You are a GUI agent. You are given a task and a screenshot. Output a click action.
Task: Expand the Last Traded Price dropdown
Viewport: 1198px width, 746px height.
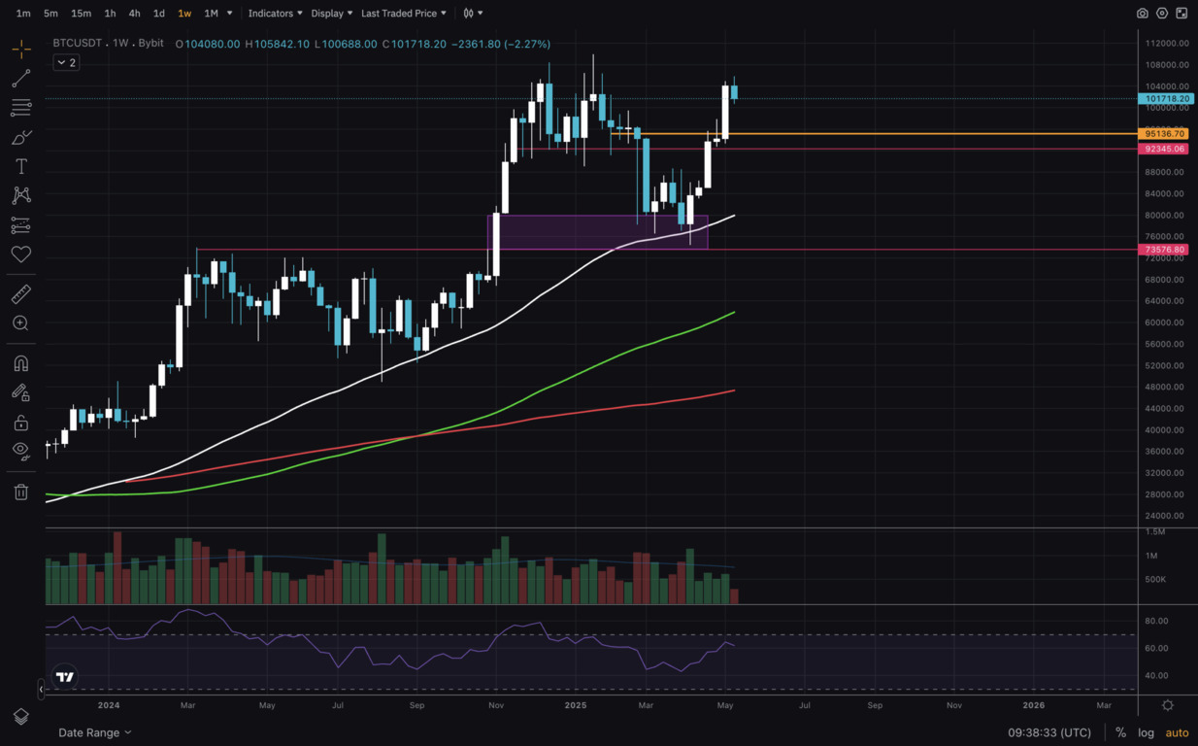404,14
